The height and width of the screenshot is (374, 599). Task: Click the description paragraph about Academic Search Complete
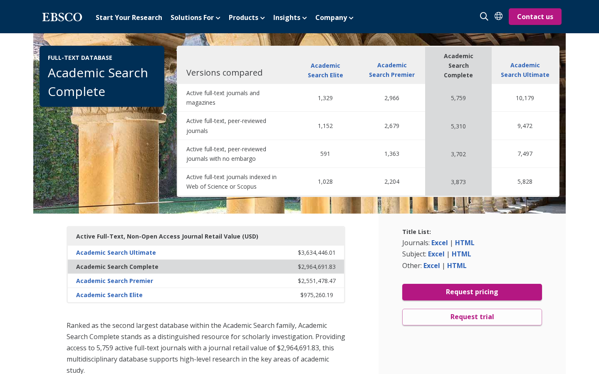click(x=206, y=348)
